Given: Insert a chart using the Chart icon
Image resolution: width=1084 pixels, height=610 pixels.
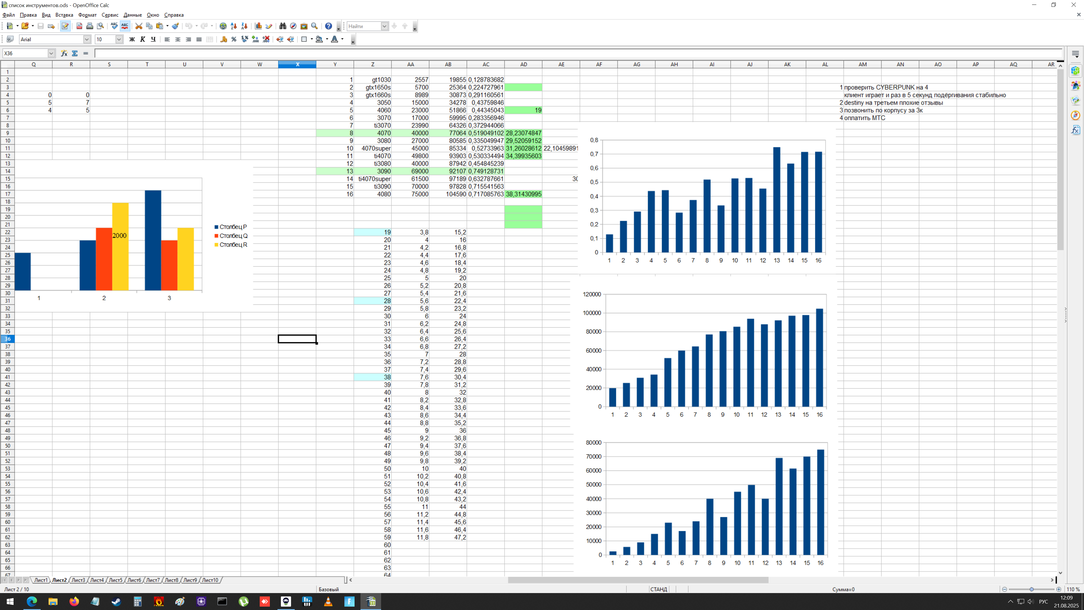Looking at the screenshot, I should click(x=258, y=26).
